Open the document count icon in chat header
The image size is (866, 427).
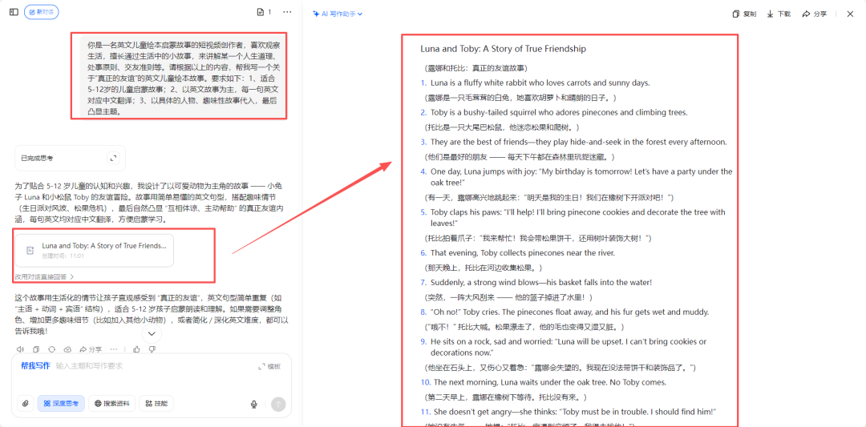point(263,12)
